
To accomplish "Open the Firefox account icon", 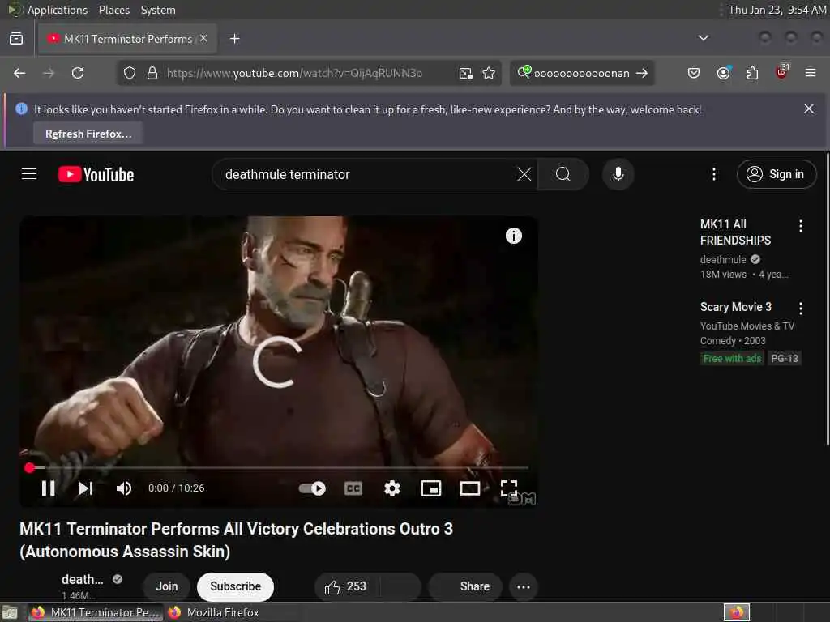I will (723, 73).
